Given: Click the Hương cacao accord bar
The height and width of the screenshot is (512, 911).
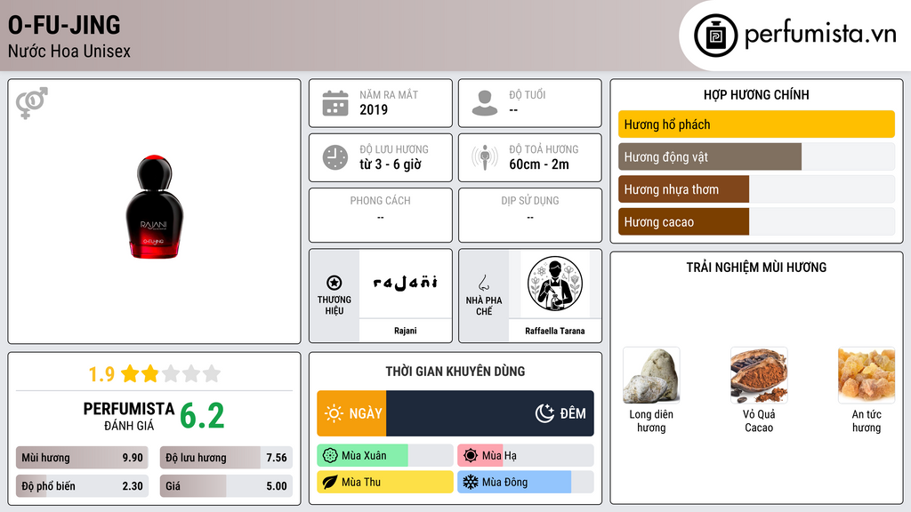Looking at the screenshot, I should pyautogui.click(x=756, y=221).
